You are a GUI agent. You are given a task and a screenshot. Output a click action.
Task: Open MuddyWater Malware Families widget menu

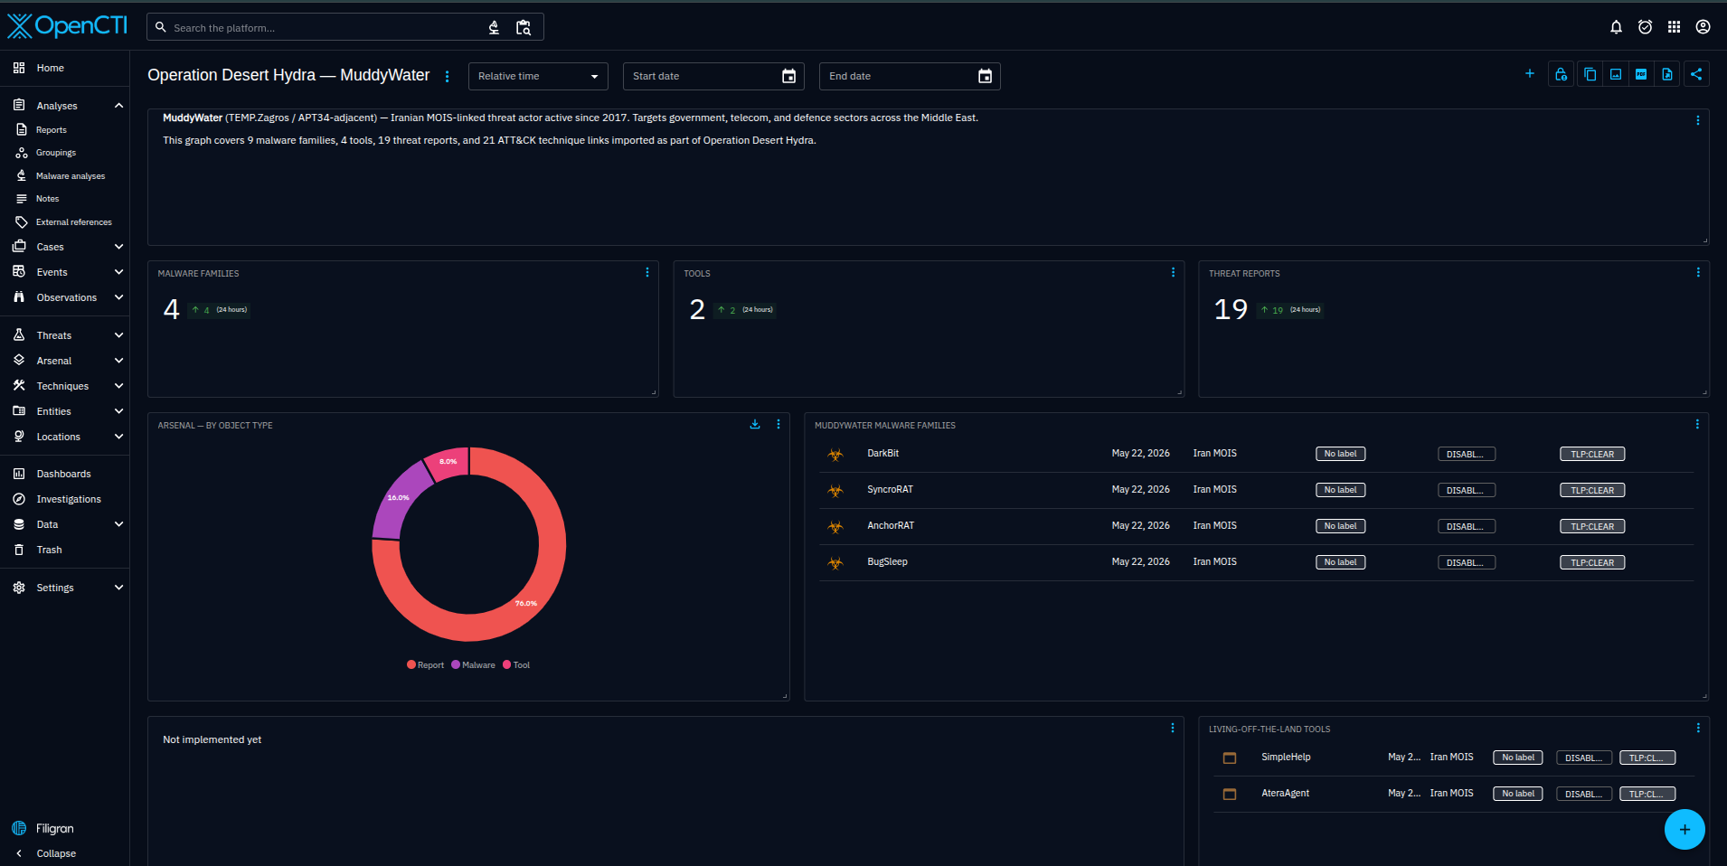pos(1697,424)
